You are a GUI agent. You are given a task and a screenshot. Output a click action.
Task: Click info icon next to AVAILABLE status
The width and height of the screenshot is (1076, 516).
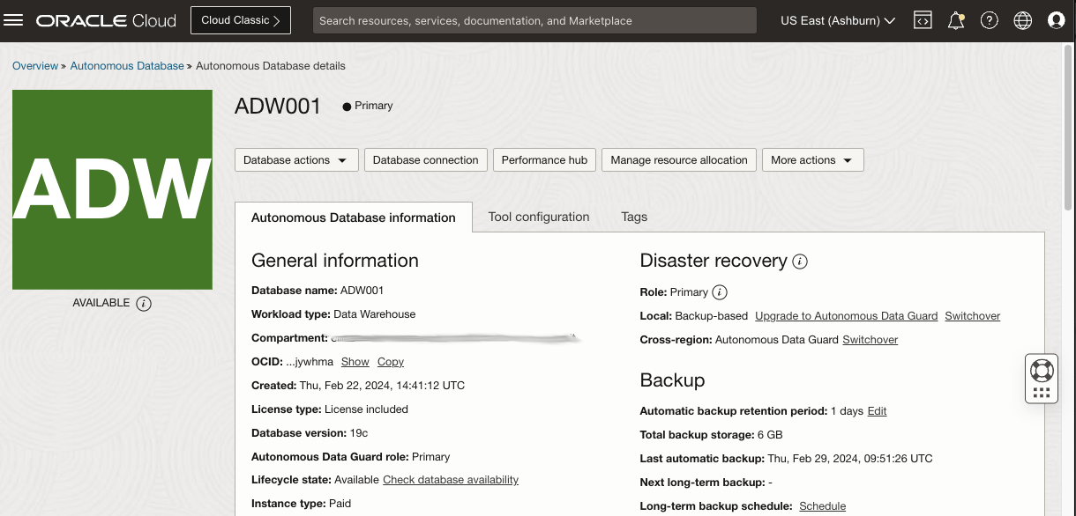point(145,303)
